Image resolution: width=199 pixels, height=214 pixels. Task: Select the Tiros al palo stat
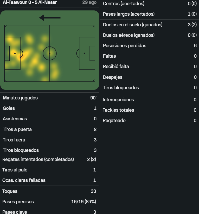49,170
